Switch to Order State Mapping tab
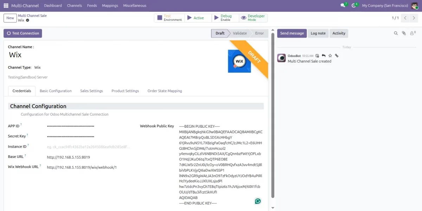Image resolution: width=422 pixels, height=211 pixels. [x=165, y=91]
